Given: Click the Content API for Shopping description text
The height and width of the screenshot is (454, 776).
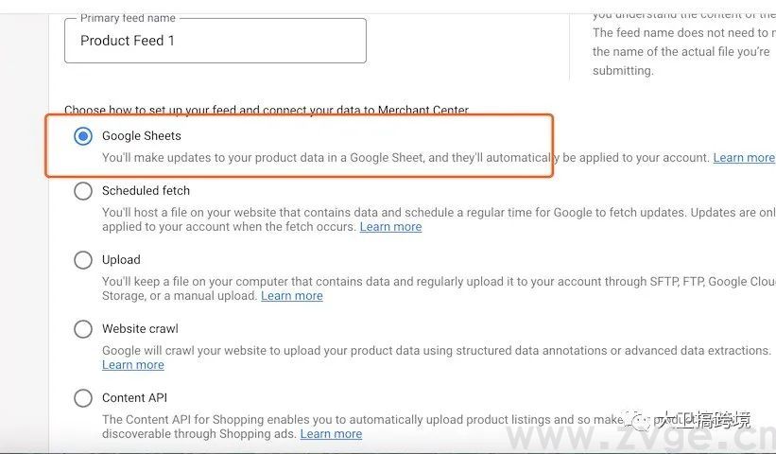Looking at the screenshot, I should (x=359, y=419).
